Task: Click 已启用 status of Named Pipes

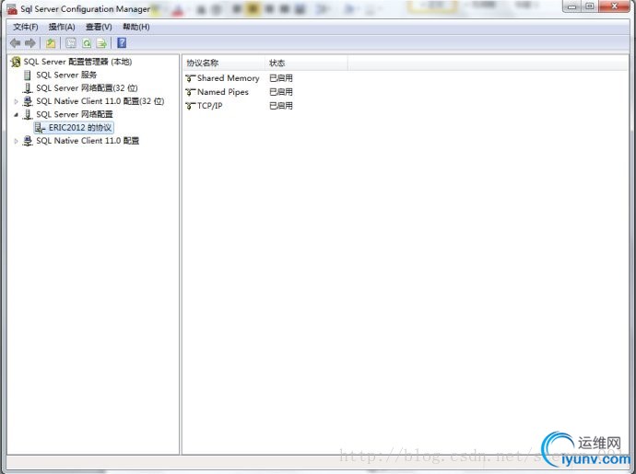Action: [x=281, y=92]
